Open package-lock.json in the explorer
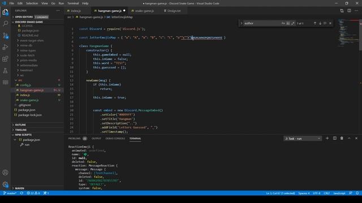This screenshot has height=203, width=362. pyautogui.click(x=37, y=115)
